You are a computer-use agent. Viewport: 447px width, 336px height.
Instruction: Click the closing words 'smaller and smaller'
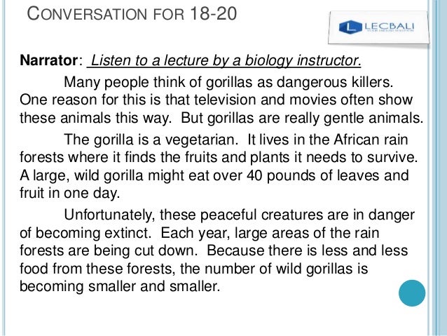click(154, 287)
